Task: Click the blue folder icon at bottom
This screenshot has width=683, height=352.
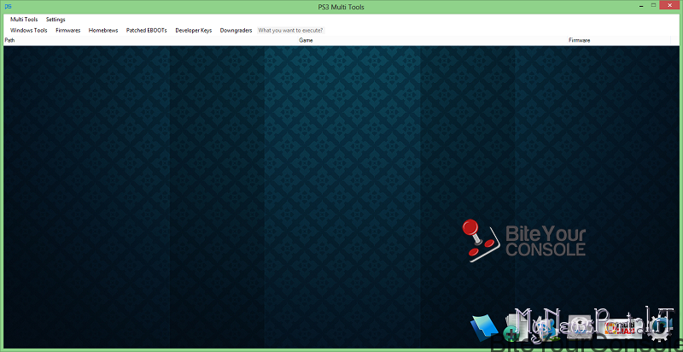Action: coord(485,328)
